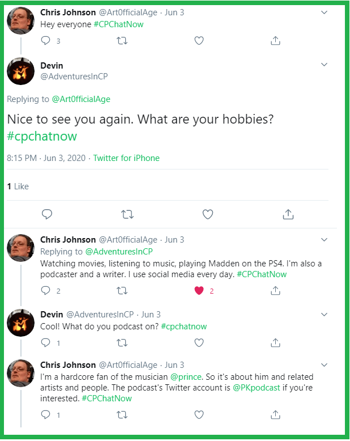Reply to the 'Watching movies' tweet
The height and width of the screenshot is (441, 350).
pyautogui.click(x=47, y=291)
